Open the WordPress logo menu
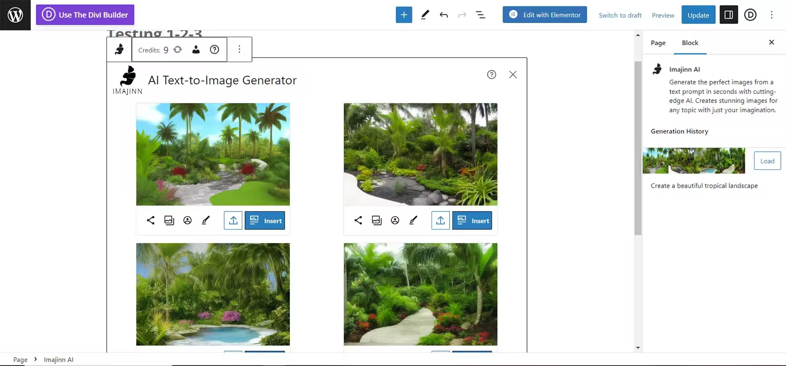This screenshot has width=786, height=366. 15,15
